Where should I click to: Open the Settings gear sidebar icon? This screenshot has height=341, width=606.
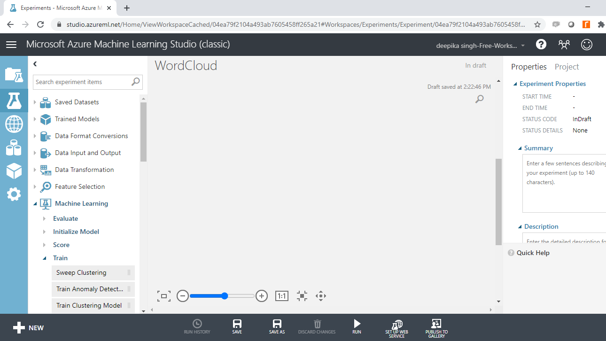point(14,194)
